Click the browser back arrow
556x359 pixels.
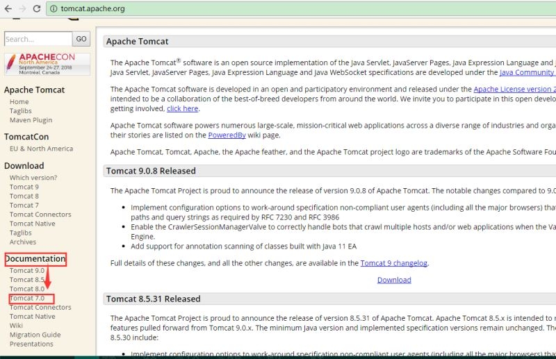6,9
